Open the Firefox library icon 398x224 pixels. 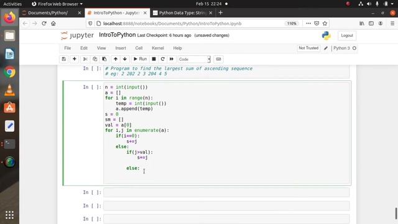[x=362, y=24]
